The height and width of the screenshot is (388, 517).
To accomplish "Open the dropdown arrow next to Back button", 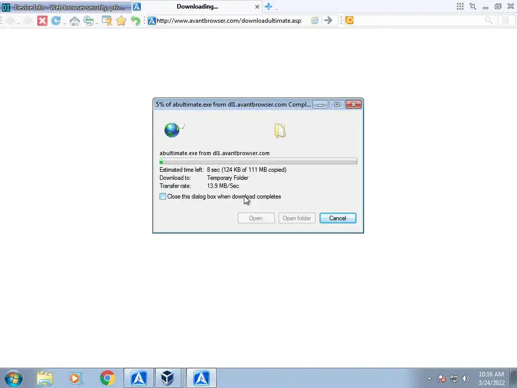I will point(18,23).
